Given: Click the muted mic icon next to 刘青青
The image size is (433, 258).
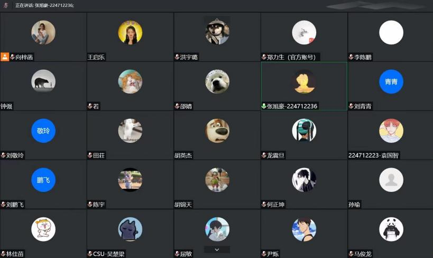Looking at the screenshot, I should pos(351,106).
